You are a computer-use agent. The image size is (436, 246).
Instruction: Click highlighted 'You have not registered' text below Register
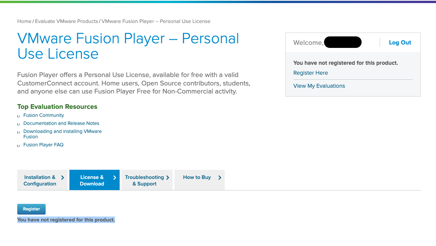pos(66,220)
